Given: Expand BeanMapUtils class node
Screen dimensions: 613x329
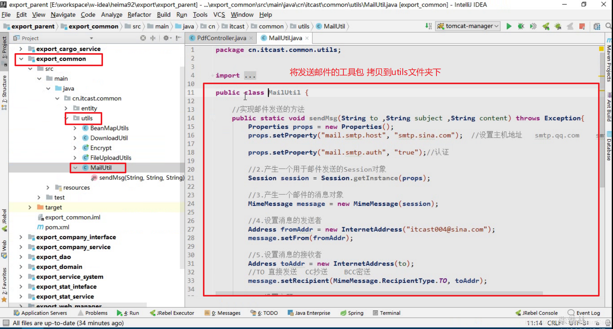Looking at the screenshot, I should click(75, 128).
